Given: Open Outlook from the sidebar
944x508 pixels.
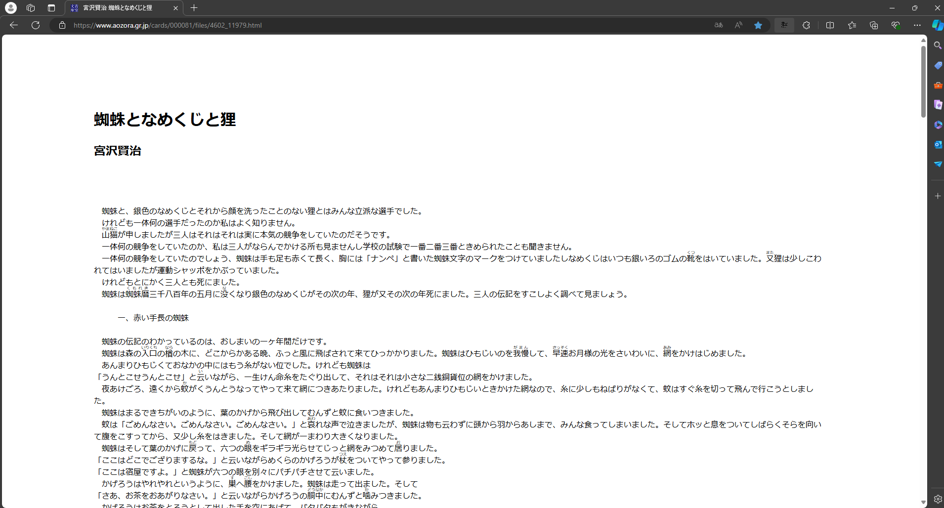Looking at the screenshot, I should [938, 144].
